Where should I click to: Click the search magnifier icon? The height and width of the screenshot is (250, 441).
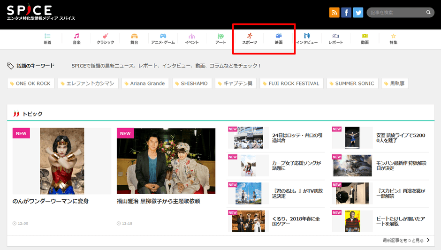tap(428, 13)
